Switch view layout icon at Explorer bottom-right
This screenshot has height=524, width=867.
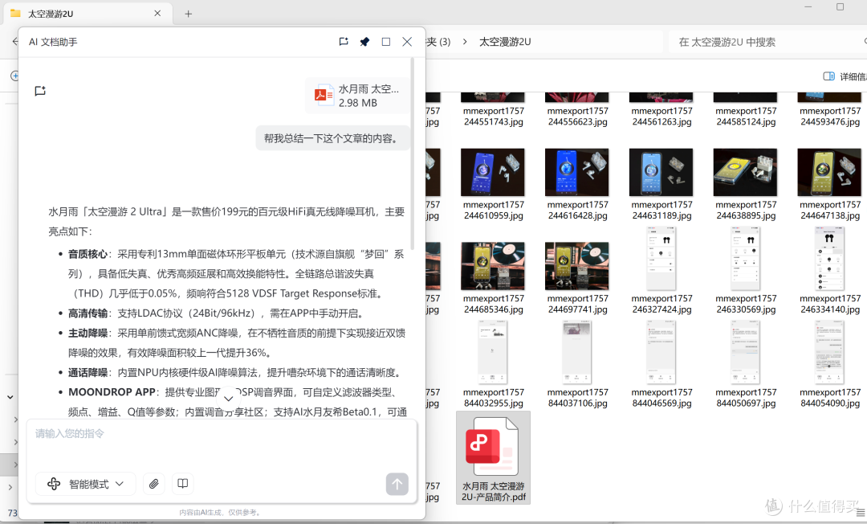[860, 514]
